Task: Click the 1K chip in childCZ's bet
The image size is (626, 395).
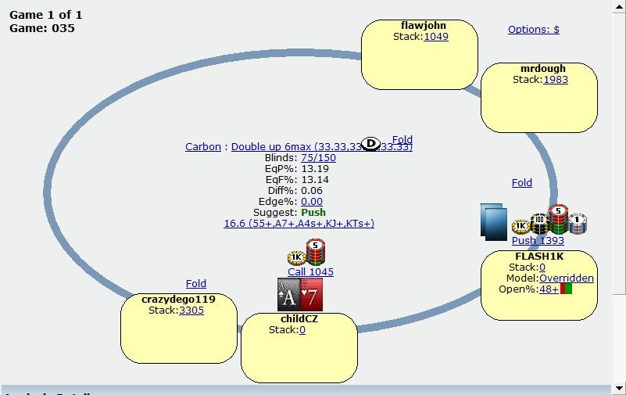Action: click(x=296, y=257)
